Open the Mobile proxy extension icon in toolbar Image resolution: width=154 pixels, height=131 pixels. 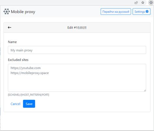pos(151,3)
